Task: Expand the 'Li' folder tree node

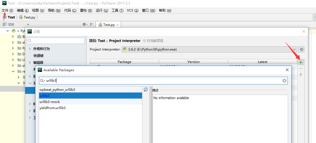Action: point(13,60)
